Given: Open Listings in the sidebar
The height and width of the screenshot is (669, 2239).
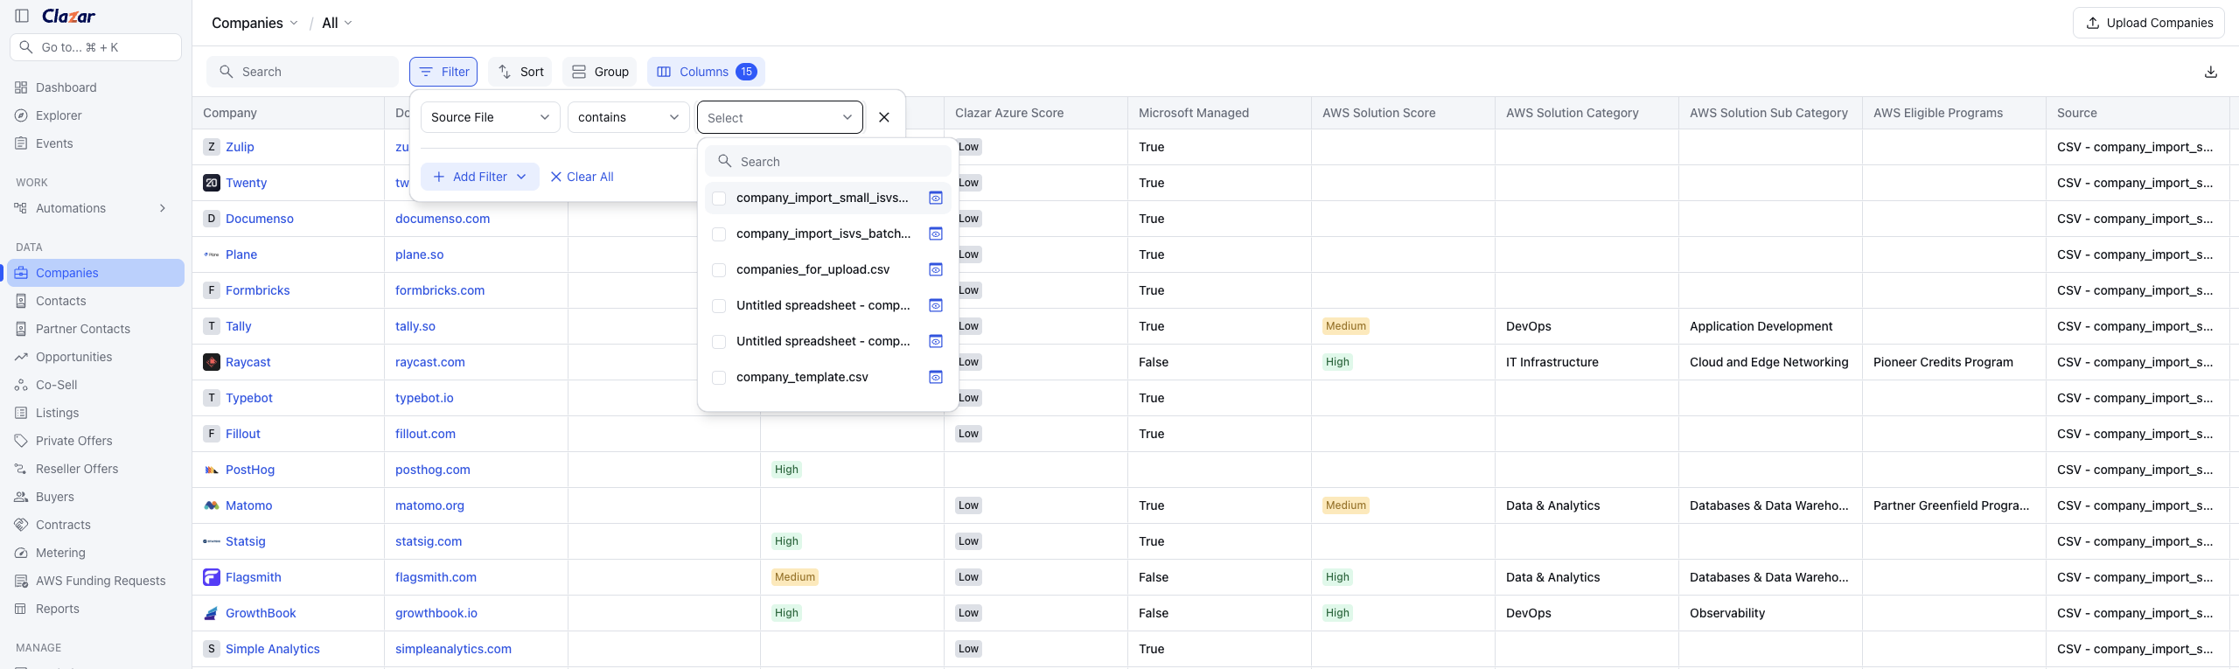Looking at the screenshot, I should [x=96, y=413].
